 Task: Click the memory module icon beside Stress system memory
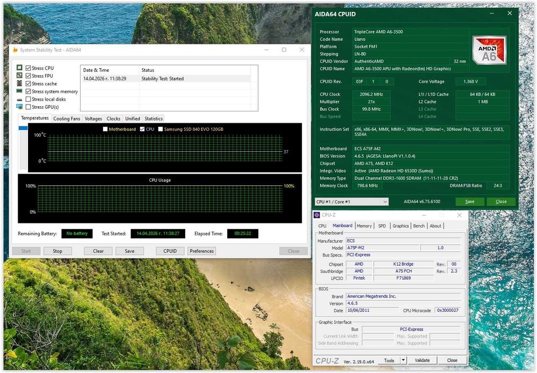tap(19, 91)
